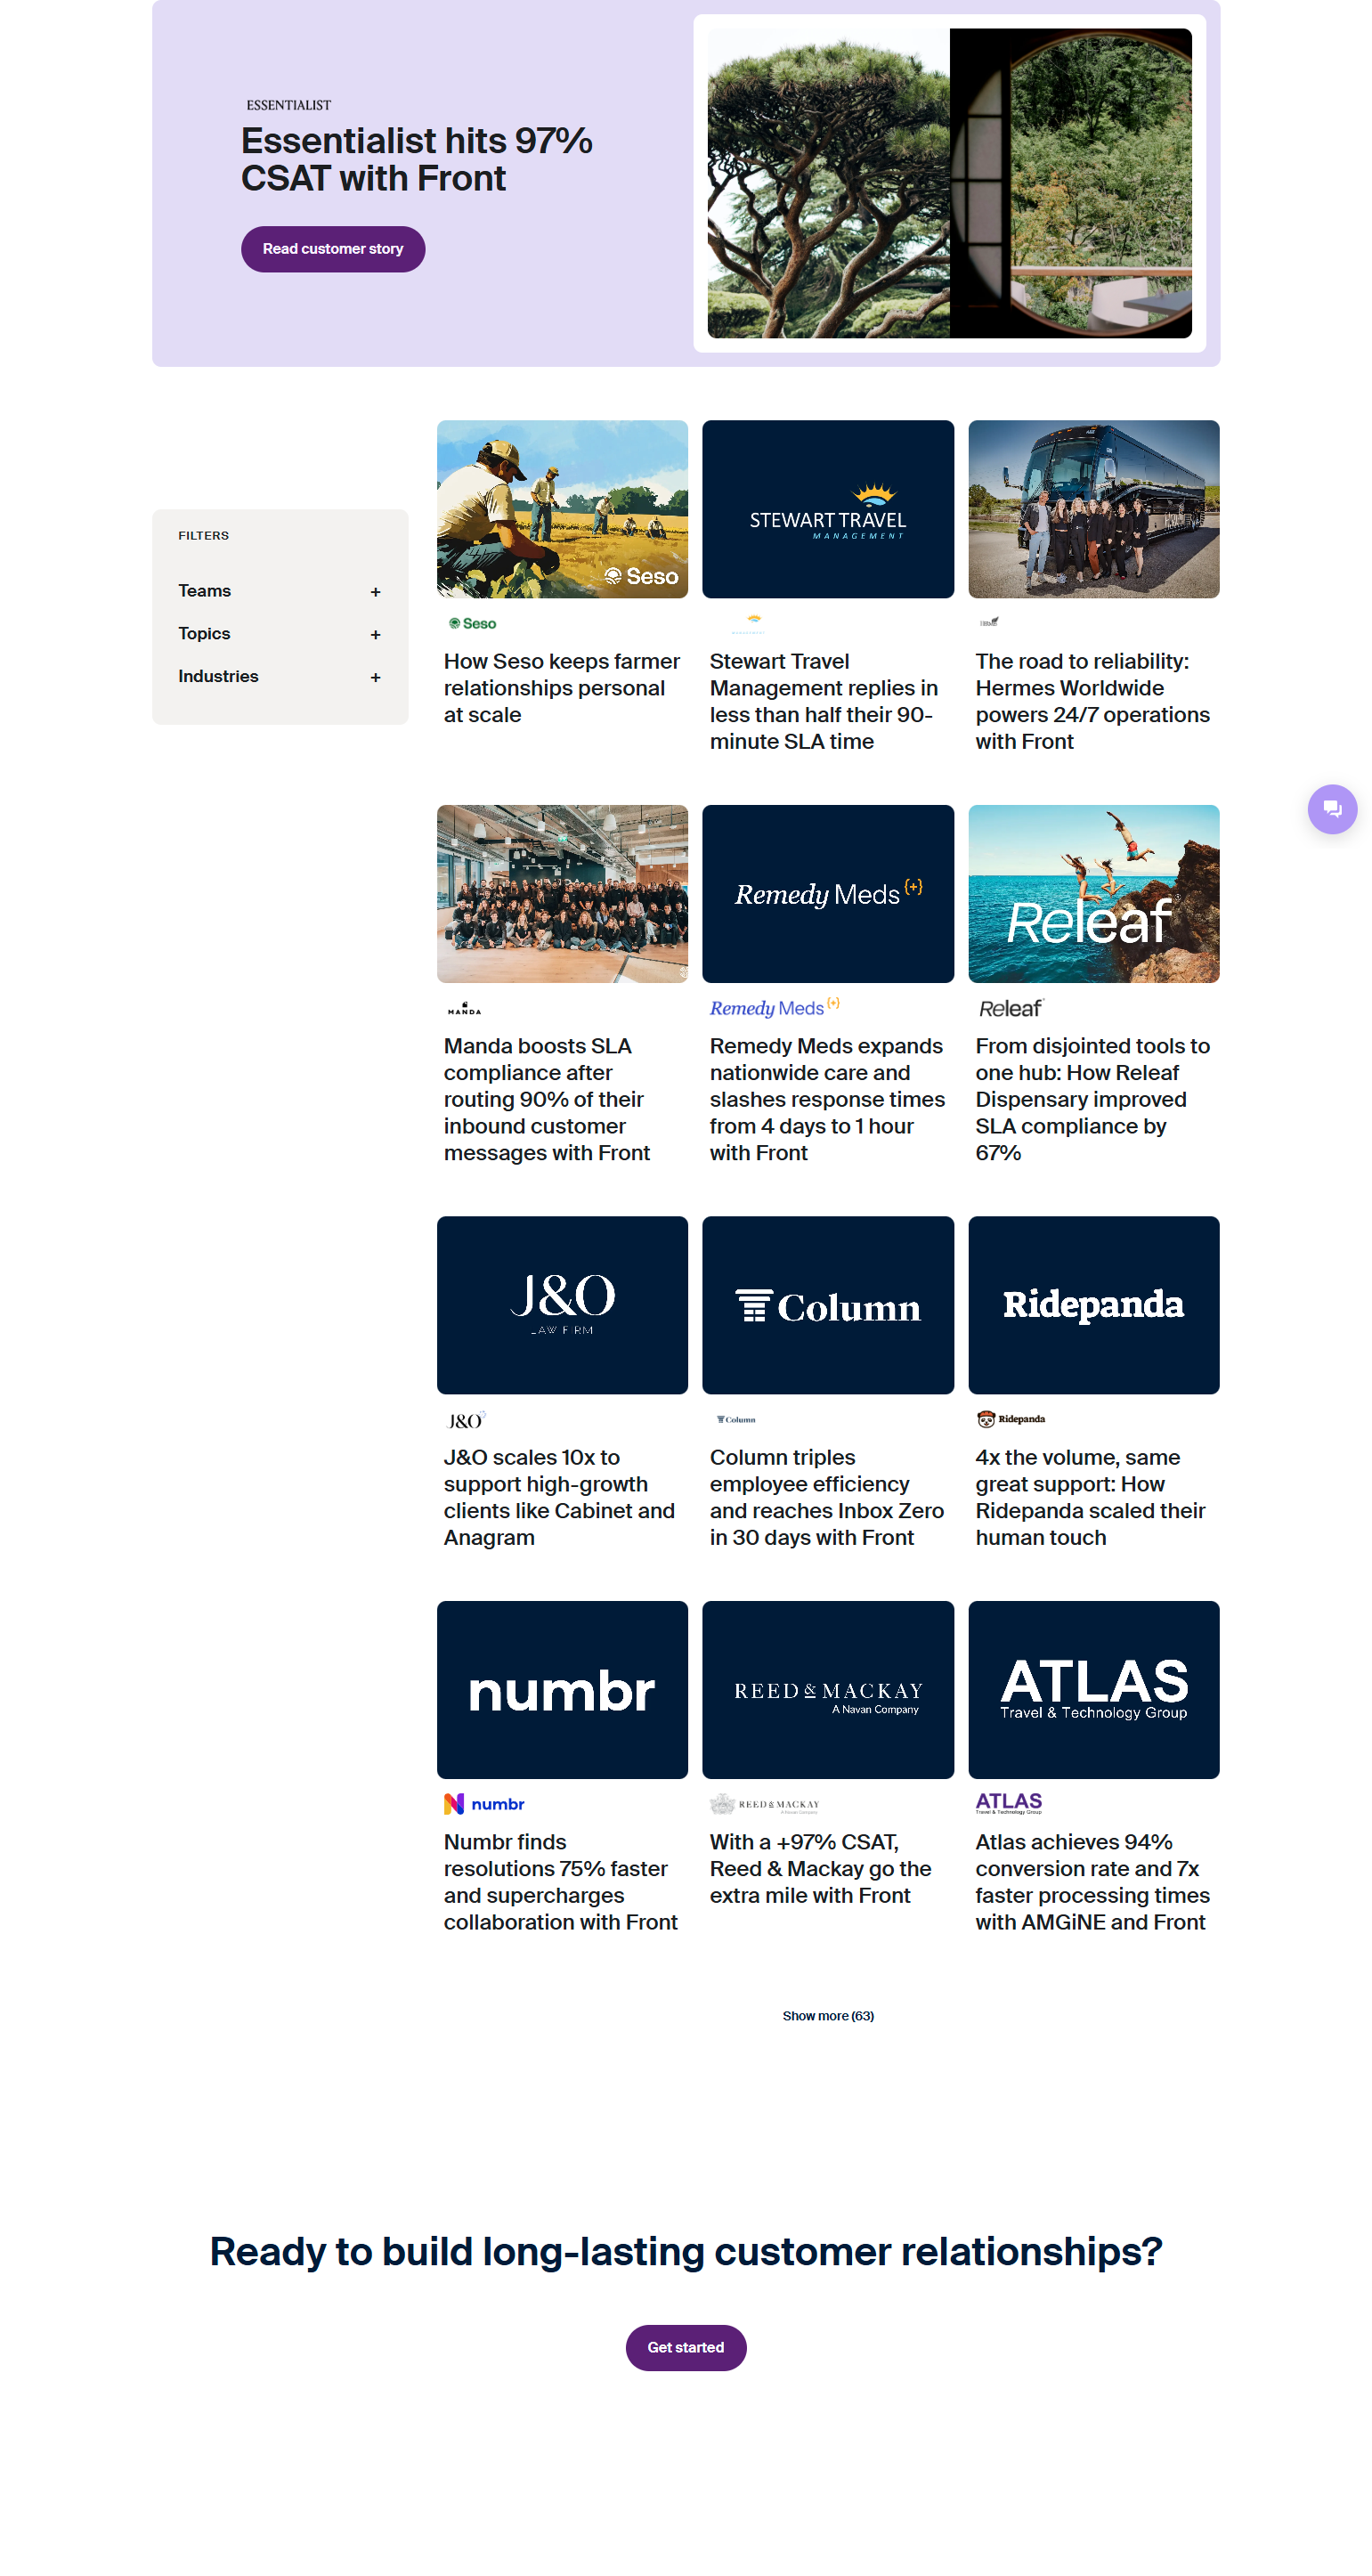Viewport: 1372px width, 2576px height.
Task: Open Column triples employee efficiency story
Action: (827, 1497)
